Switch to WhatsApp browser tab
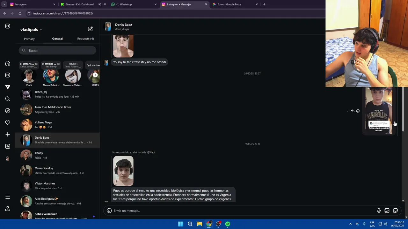This screenshot has width=408, height=229. [x=134, y=4]
